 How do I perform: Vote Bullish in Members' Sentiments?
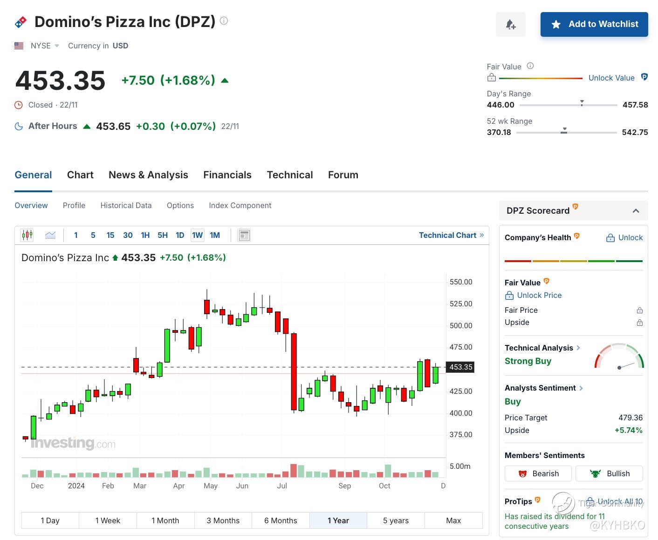609,473
